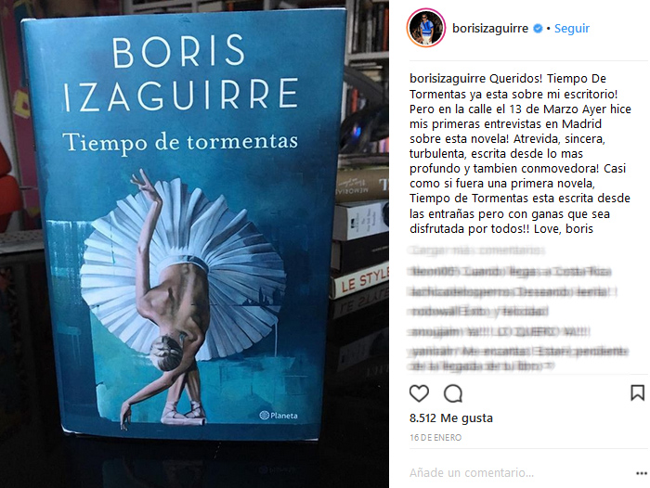Focus the Añade un comentario field
This screenshot has width=650, height=488.
pos(519,472)
